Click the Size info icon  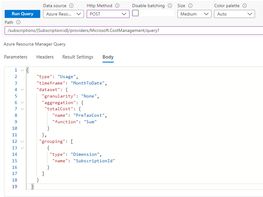190,6
